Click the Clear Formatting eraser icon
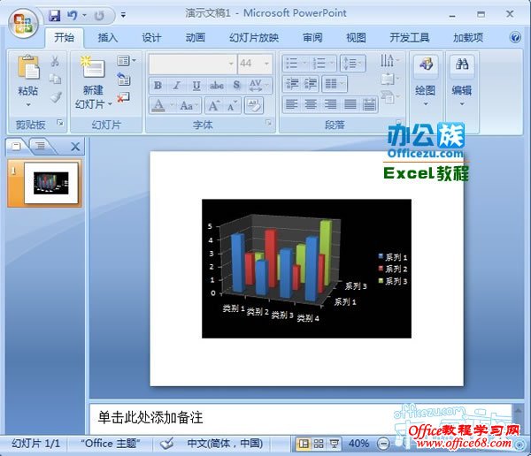Viewport: 531px width, 456px height. point(254,105)
